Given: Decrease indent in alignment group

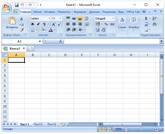Looking at the screenshot, I should (68, 30).
